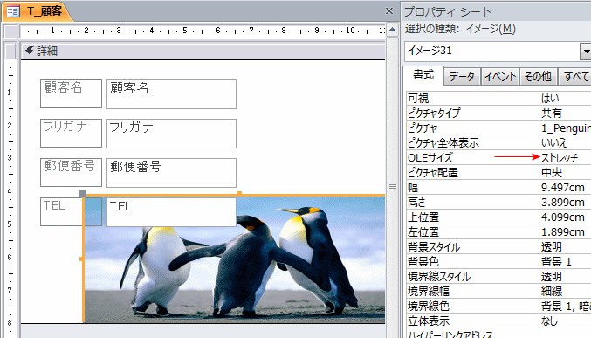This screenshot has width=591, height=338.
Task: Switch to the 書式 tab
Action: point(423,75)
